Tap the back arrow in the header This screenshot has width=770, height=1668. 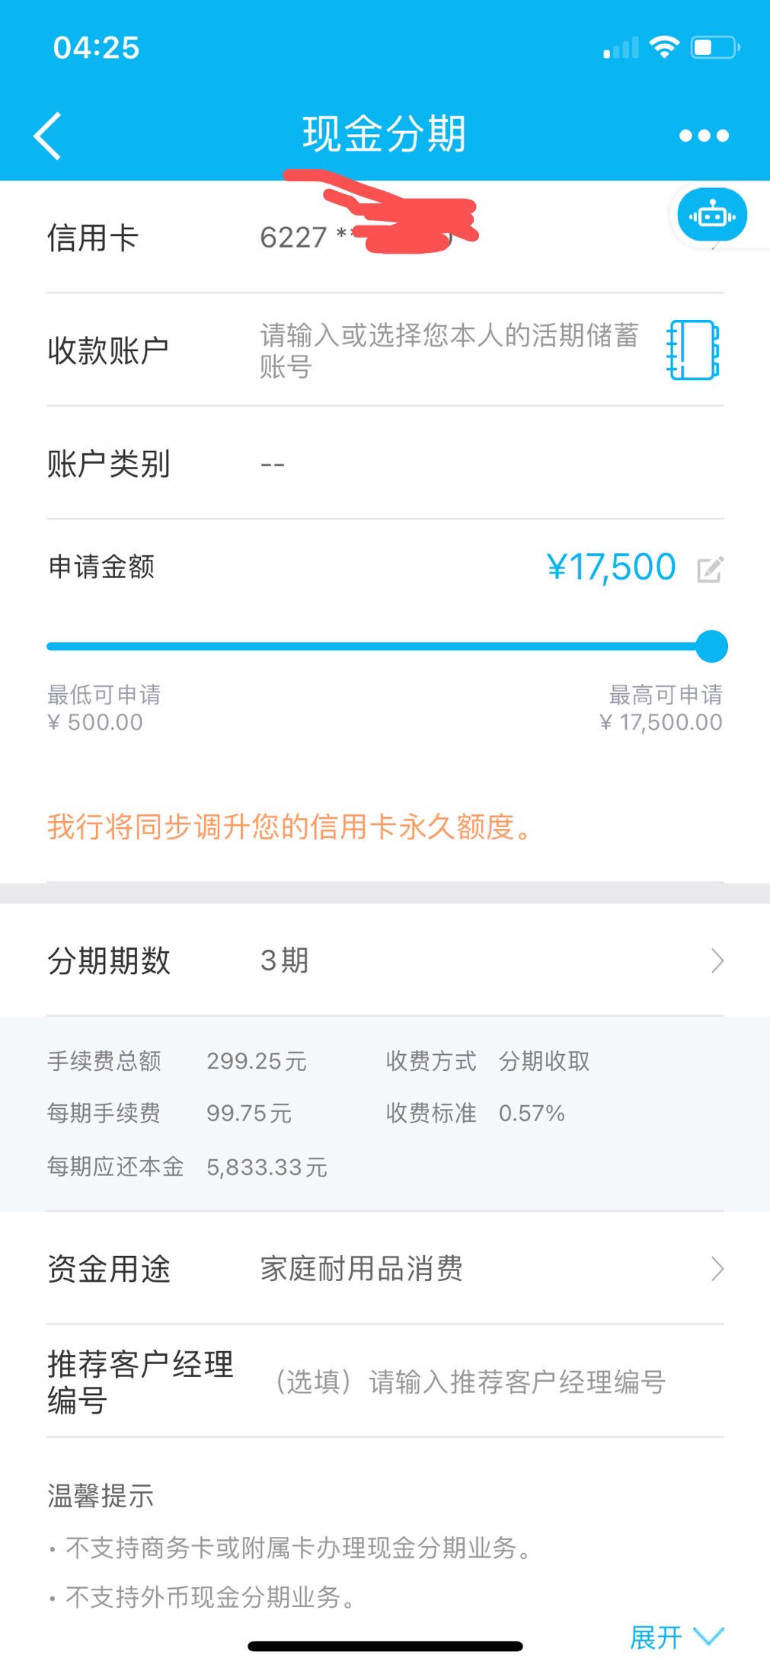point(47,136)
